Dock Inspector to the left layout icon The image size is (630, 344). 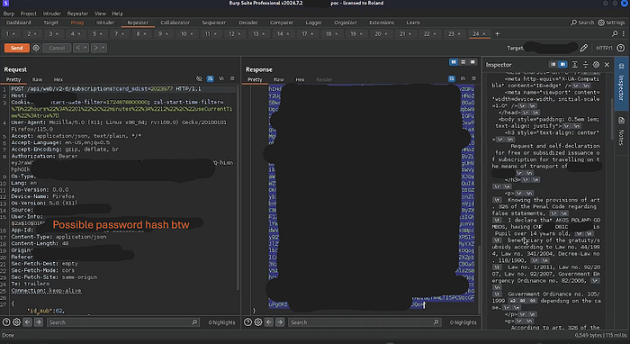[x=553, y=64]
